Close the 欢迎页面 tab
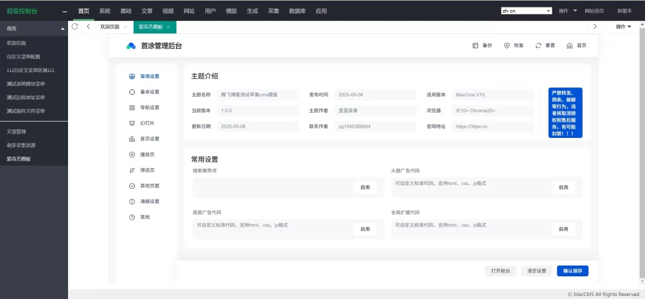 [125, 26]
